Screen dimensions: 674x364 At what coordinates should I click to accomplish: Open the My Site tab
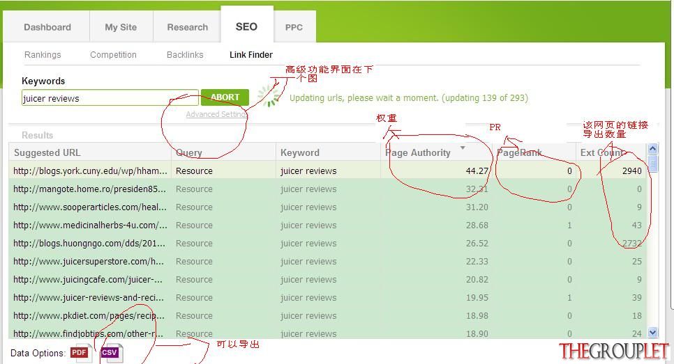[x=121, y=27]
